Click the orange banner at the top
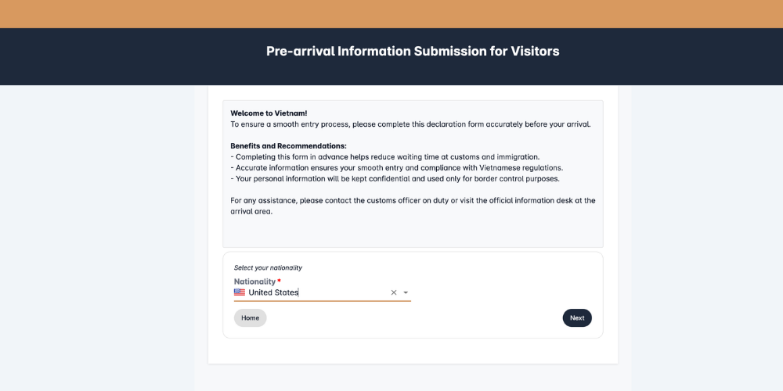 click(x=391, y=14)
